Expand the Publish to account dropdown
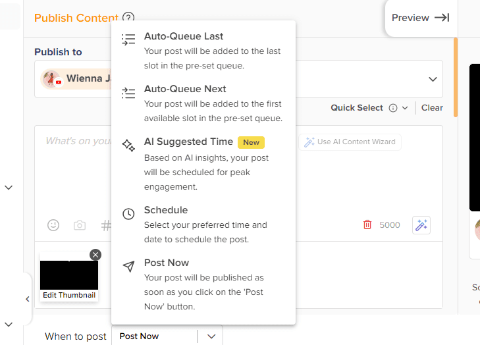The height and width of the screenshot is (345, 480). point(433,79)
